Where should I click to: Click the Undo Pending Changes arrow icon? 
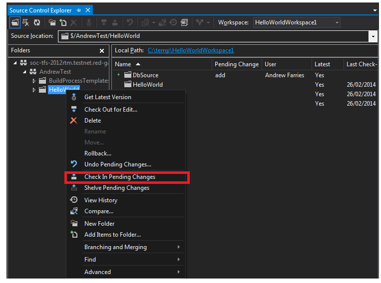74,164
